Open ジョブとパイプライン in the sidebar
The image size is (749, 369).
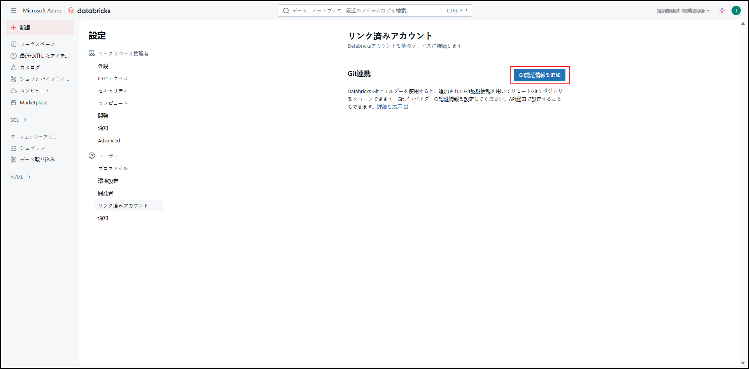44,79
